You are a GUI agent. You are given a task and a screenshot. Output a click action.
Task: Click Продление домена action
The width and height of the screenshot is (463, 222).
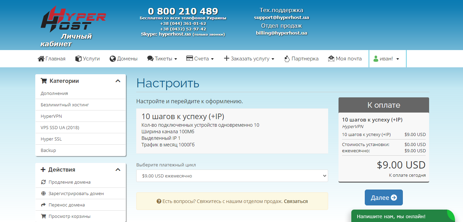81,182
